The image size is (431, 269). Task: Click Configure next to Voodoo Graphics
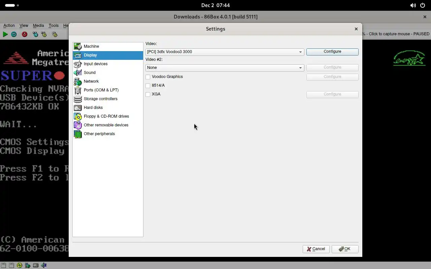[332, 77]
